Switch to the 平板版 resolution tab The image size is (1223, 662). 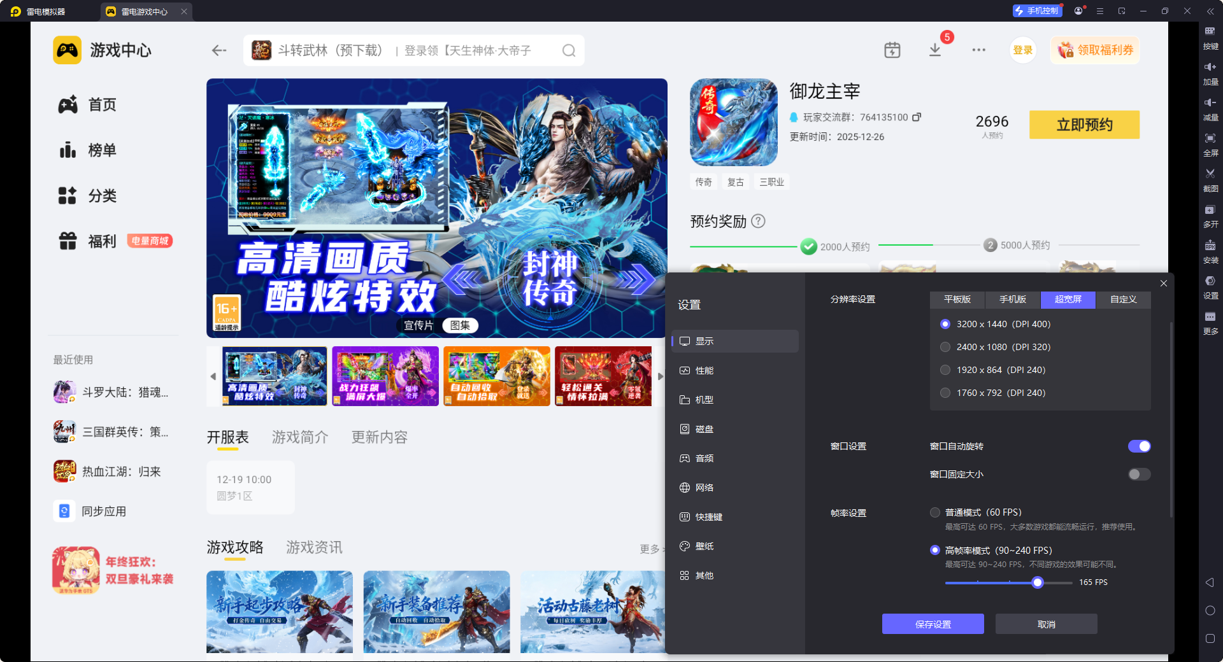[957, 299]
